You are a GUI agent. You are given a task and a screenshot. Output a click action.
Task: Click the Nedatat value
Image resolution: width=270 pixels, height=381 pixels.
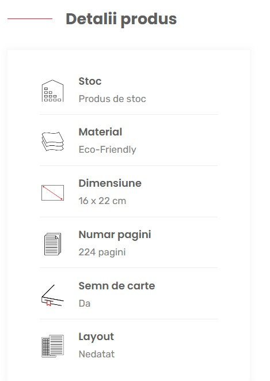(x=97, y=354)
